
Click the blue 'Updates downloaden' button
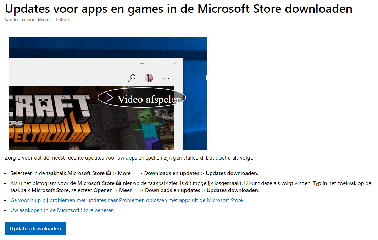tap(35, 229)
